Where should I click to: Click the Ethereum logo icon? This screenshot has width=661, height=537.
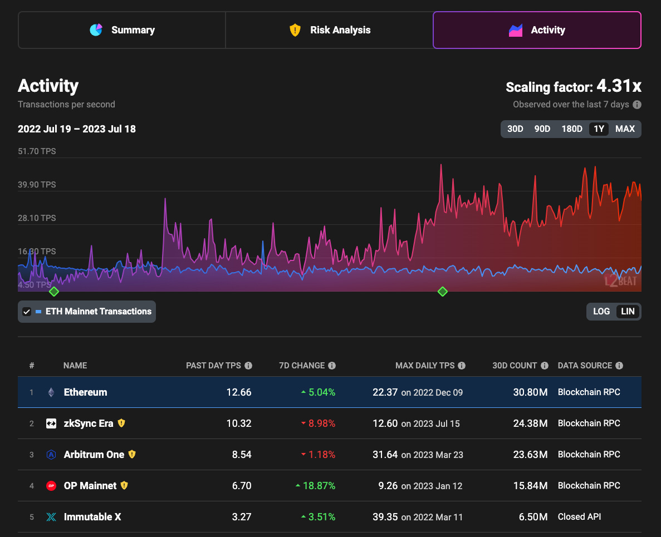[51, 392]
